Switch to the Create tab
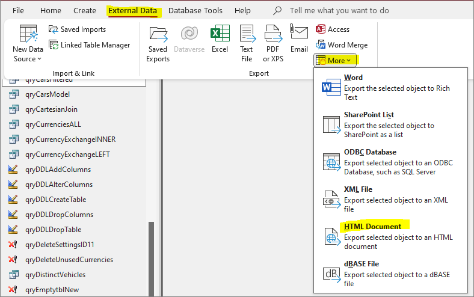Viewport: 474px width, 297px height. point(85,11)
